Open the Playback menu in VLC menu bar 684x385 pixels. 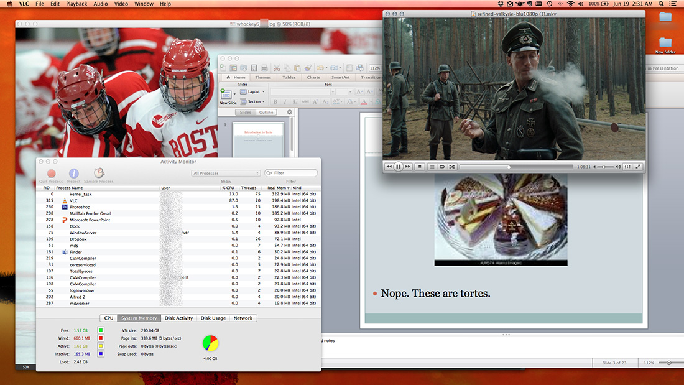click(x=76, y=4)
